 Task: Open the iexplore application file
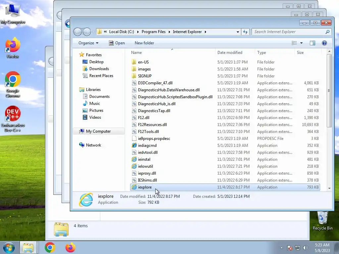(x=225, y=187)
